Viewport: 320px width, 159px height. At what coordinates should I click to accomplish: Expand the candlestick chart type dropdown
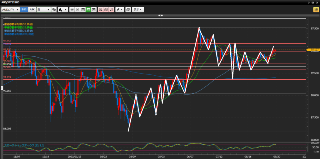tap(63, 10)
